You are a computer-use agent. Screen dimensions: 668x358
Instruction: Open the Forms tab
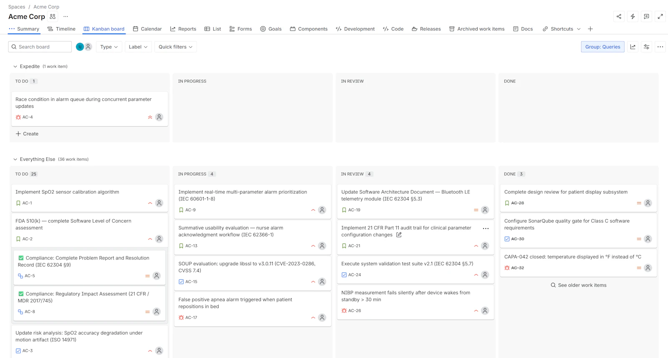point(240,29)
